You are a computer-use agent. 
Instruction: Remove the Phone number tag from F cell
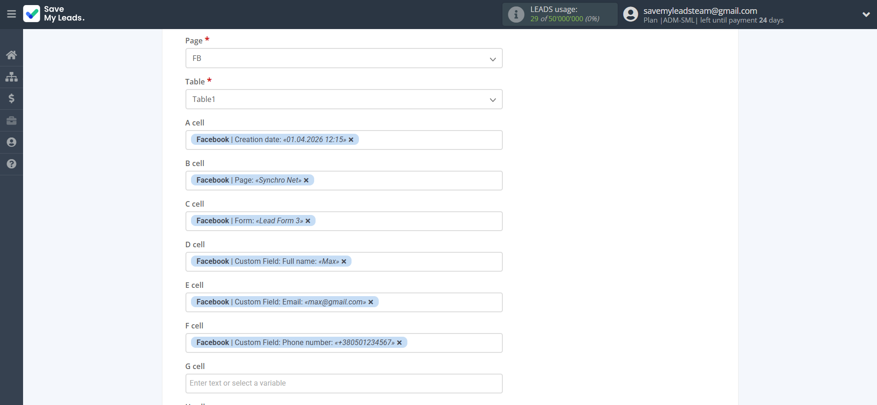click(400, 343)
